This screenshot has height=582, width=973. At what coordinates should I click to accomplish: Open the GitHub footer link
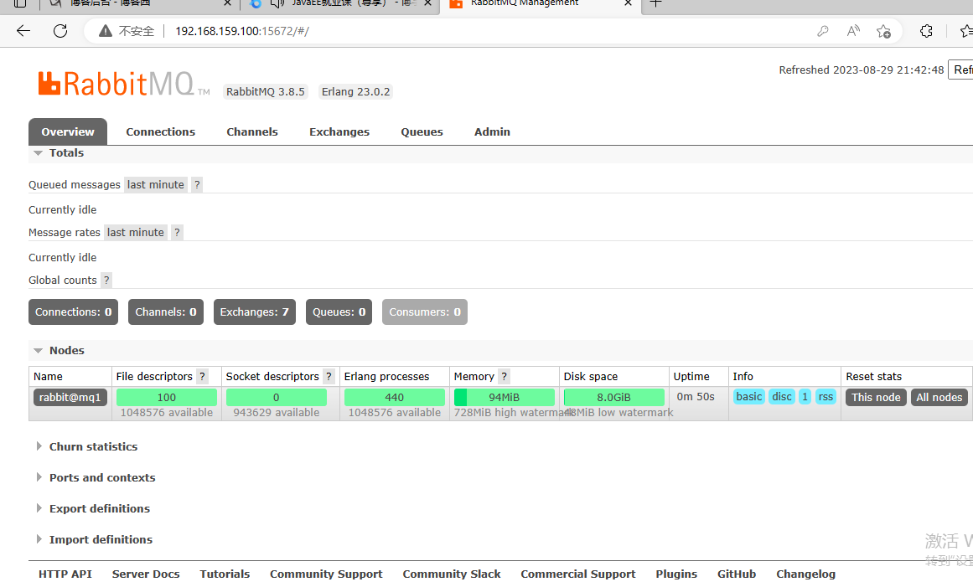coord(737,574)
